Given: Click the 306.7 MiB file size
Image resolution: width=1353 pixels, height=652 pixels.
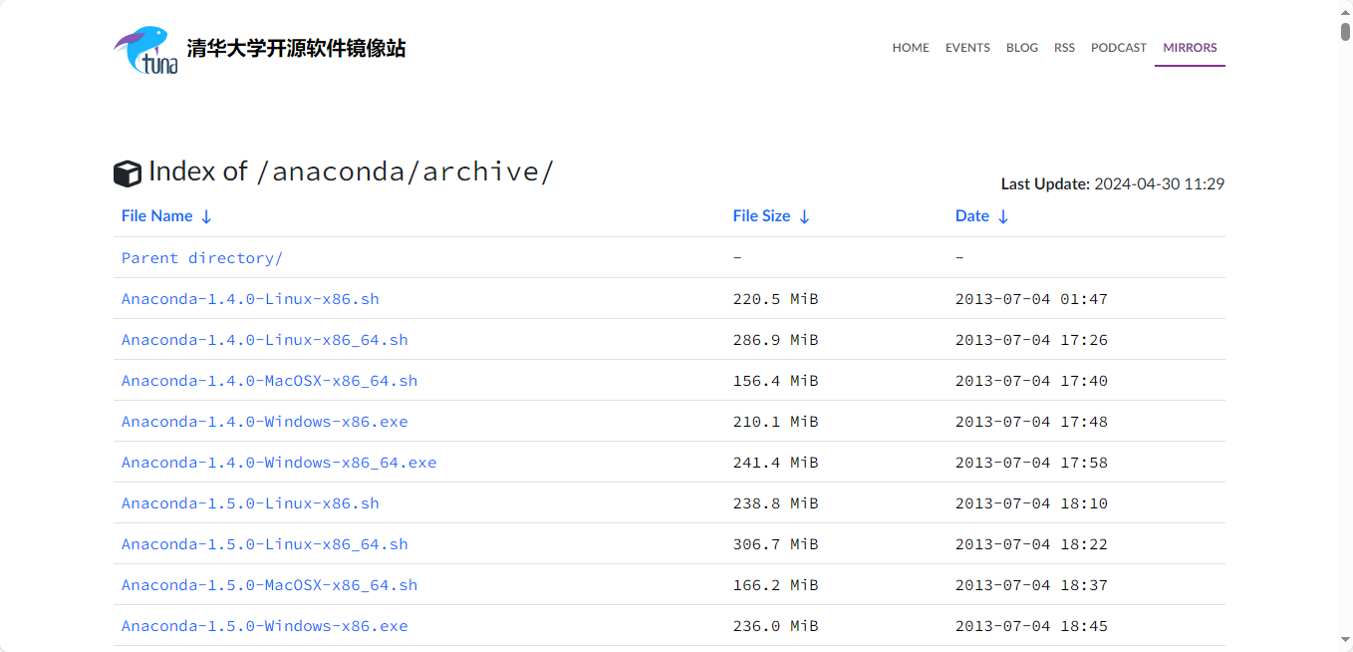Looking at the screenshot, I should coord(775,544).
